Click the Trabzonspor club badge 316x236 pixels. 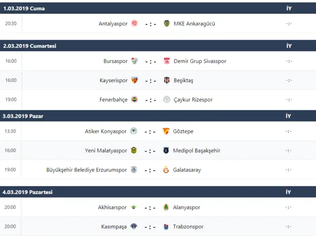[x=166, y=227]
